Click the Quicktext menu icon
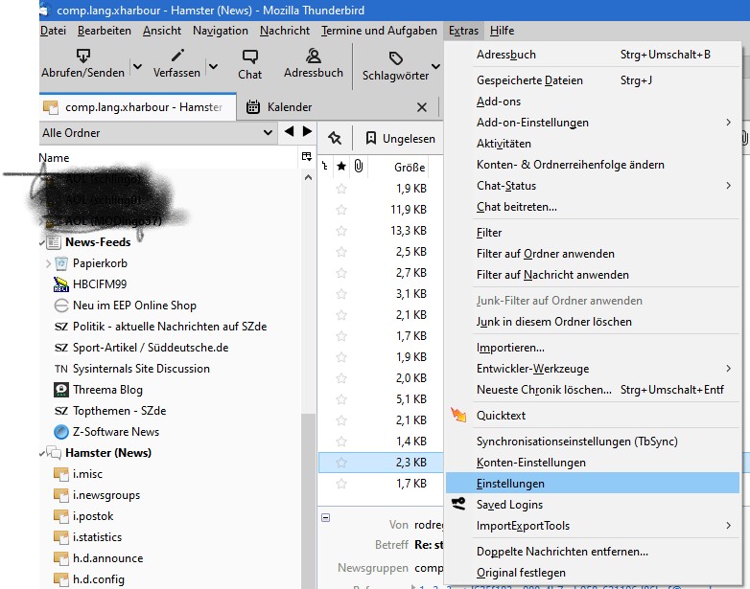 pos(459,416)
